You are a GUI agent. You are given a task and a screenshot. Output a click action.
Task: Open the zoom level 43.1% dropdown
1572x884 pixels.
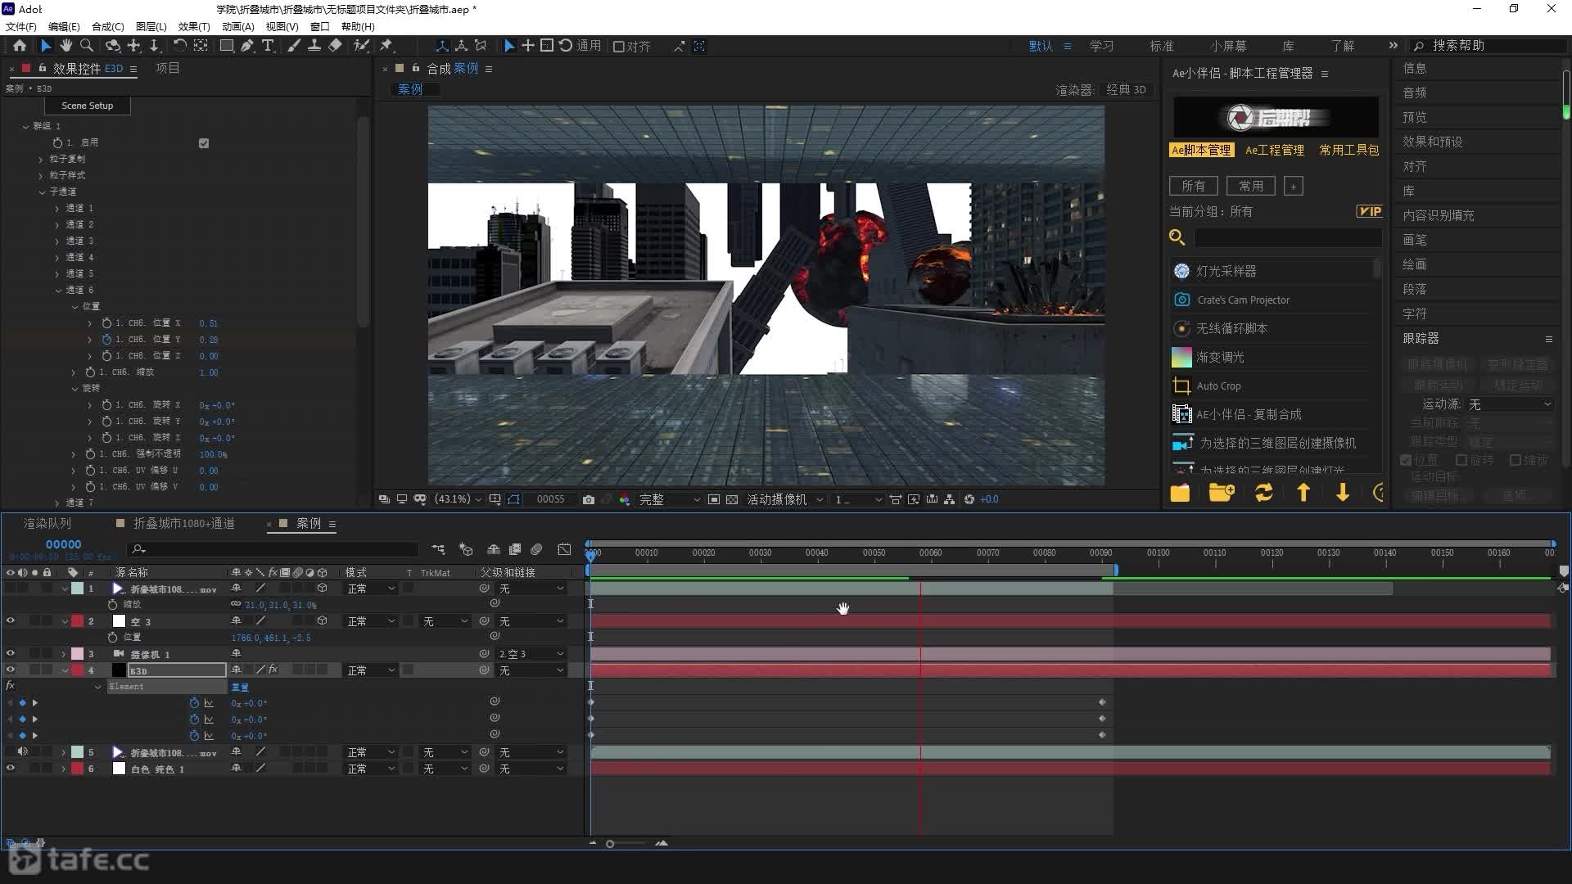458,499
